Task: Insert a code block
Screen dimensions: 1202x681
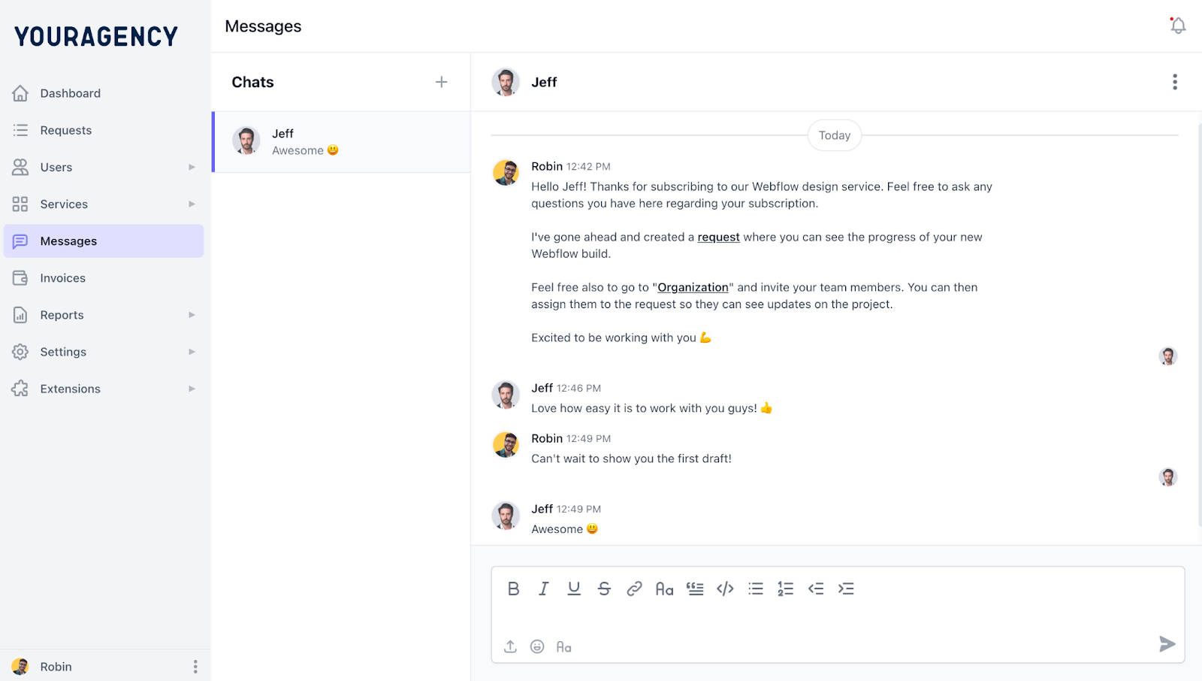Action: (x=725, y=589)
